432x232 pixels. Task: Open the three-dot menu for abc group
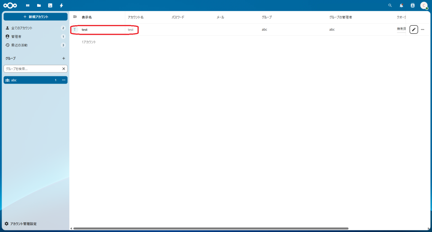pos(64,80)
